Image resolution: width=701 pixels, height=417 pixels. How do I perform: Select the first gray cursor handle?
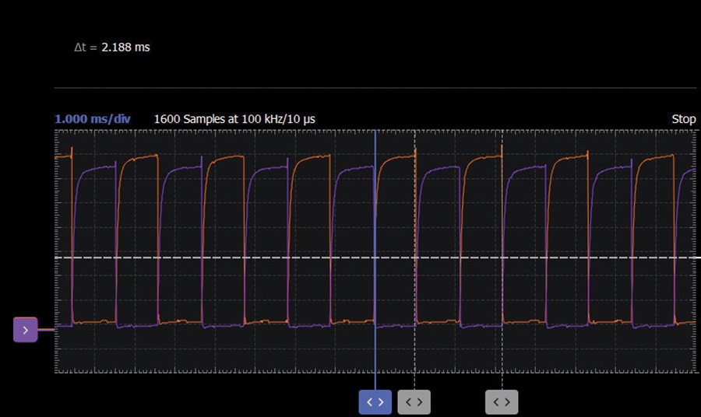pyautogui.click(x=414, y=401)
